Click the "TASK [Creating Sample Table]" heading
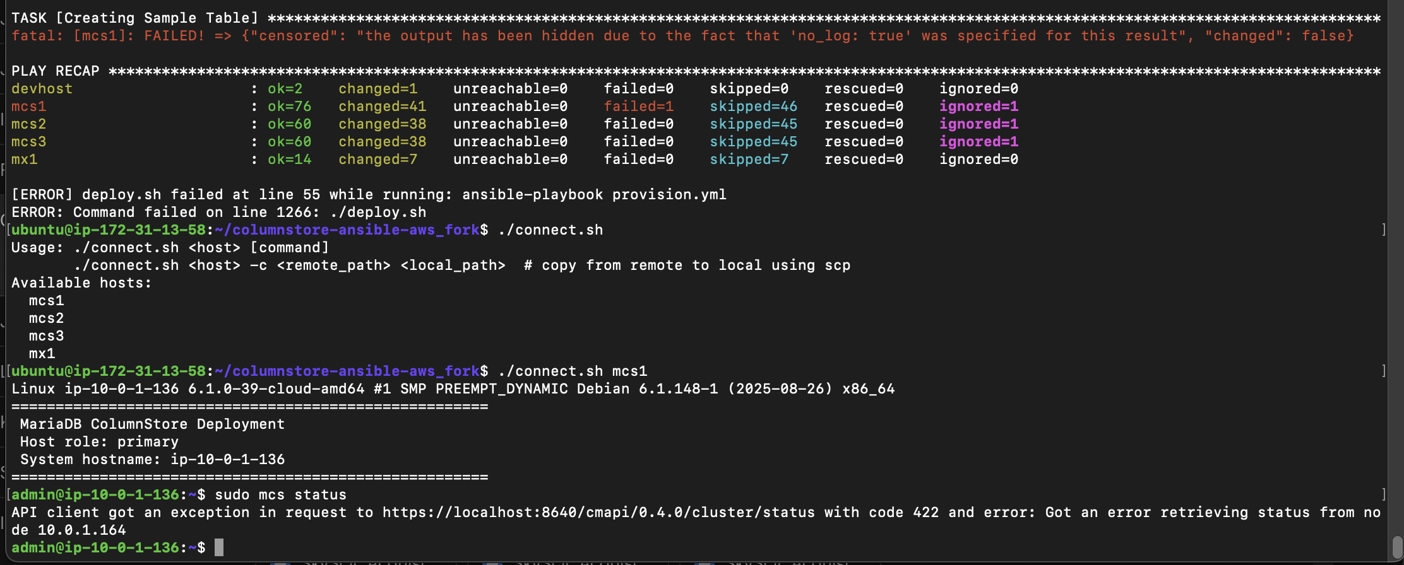Screen dimensions: 1404x565 (135, 18)
